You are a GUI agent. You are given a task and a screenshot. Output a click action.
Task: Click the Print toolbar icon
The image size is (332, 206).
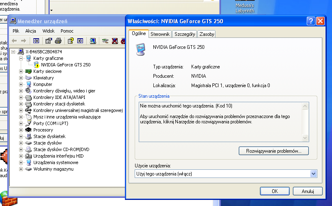(x=58, y=41)
